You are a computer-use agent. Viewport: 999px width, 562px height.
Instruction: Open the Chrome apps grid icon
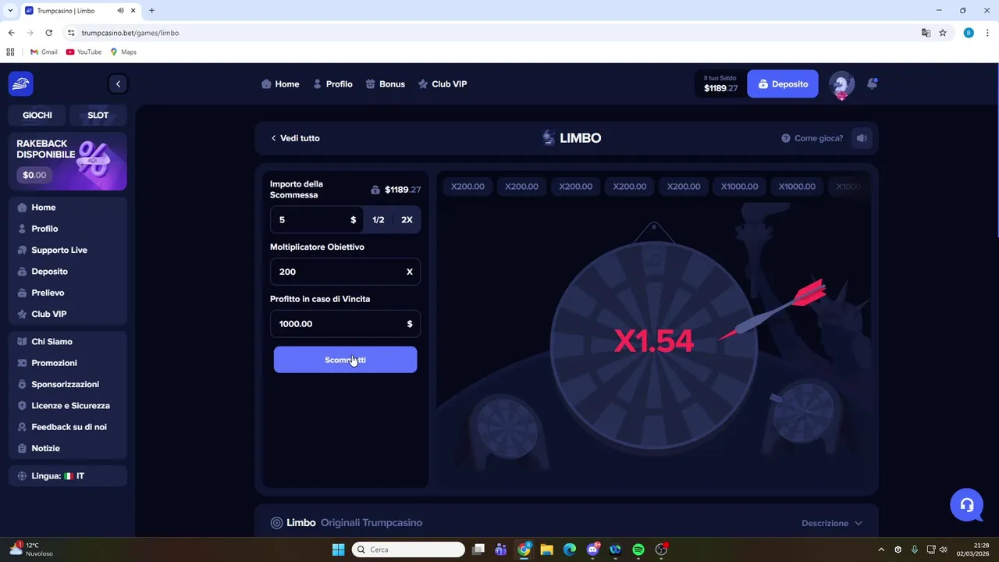10,52
